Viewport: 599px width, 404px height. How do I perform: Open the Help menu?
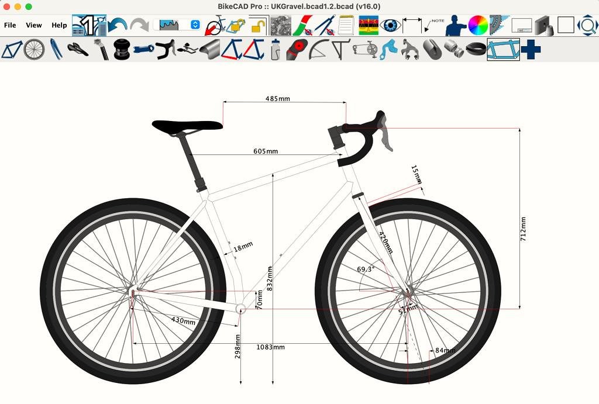pos(59,25)
